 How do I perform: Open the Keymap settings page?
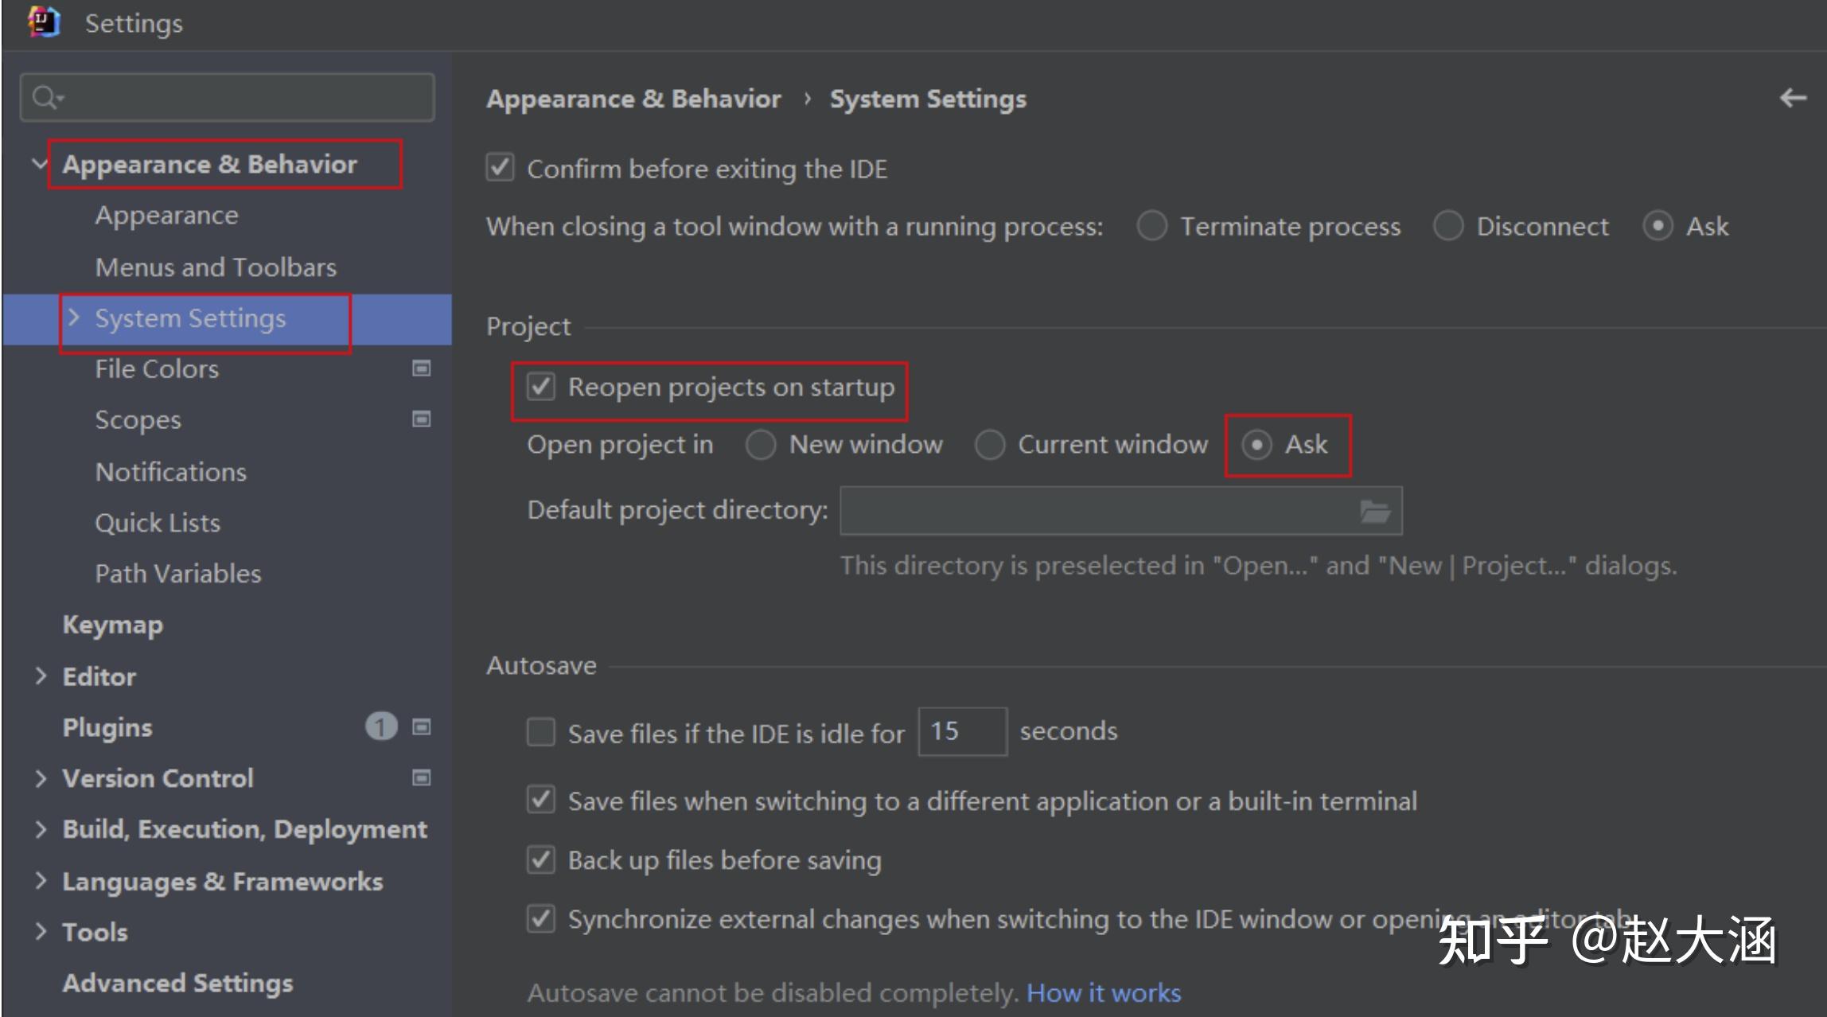click(x=112, y=625)
